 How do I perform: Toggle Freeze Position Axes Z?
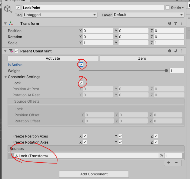156,136
